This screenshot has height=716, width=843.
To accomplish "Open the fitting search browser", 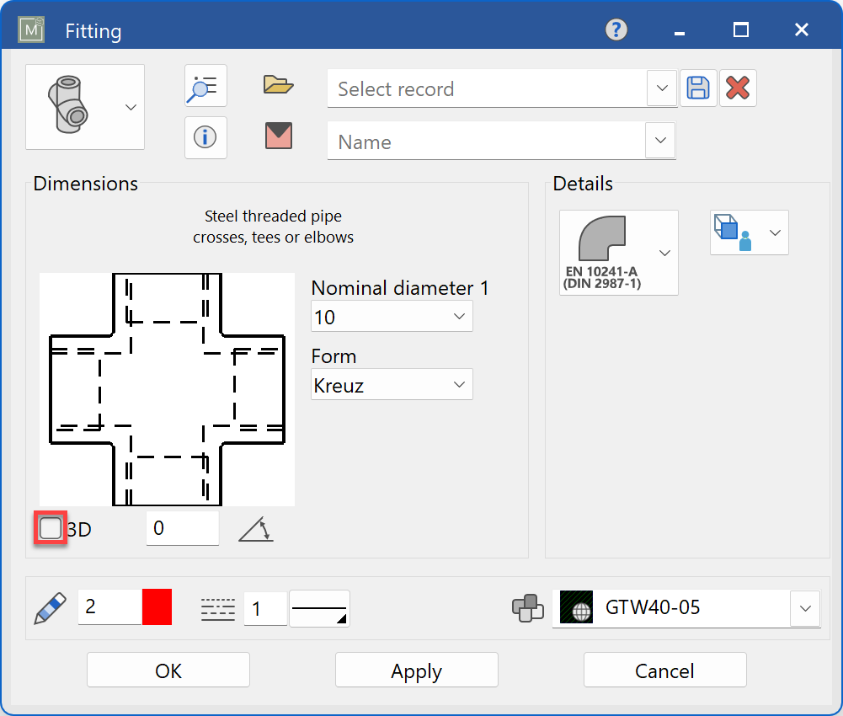I will pos(205,85).
